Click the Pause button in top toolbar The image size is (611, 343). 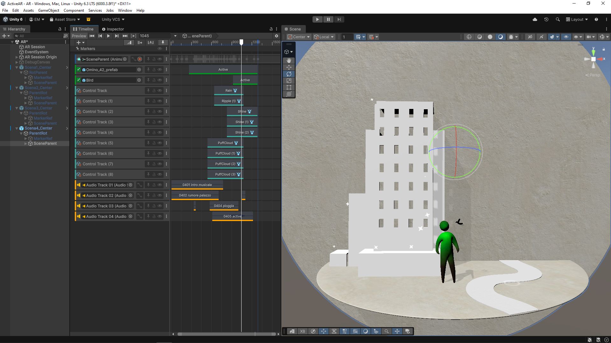coord(328,19)
